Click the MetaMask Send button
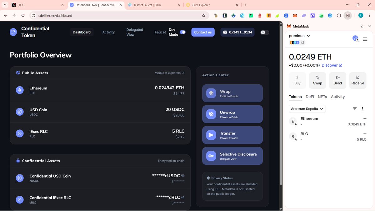The height and width of the screenshot is (211, 375). (x=337, y=80)
